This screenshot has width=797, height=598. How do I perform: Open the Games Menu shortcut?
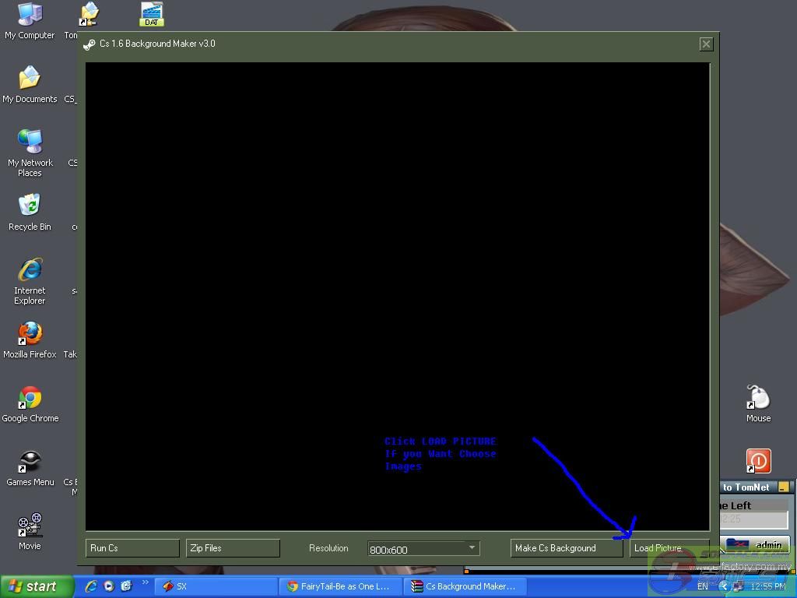point(30,462)
